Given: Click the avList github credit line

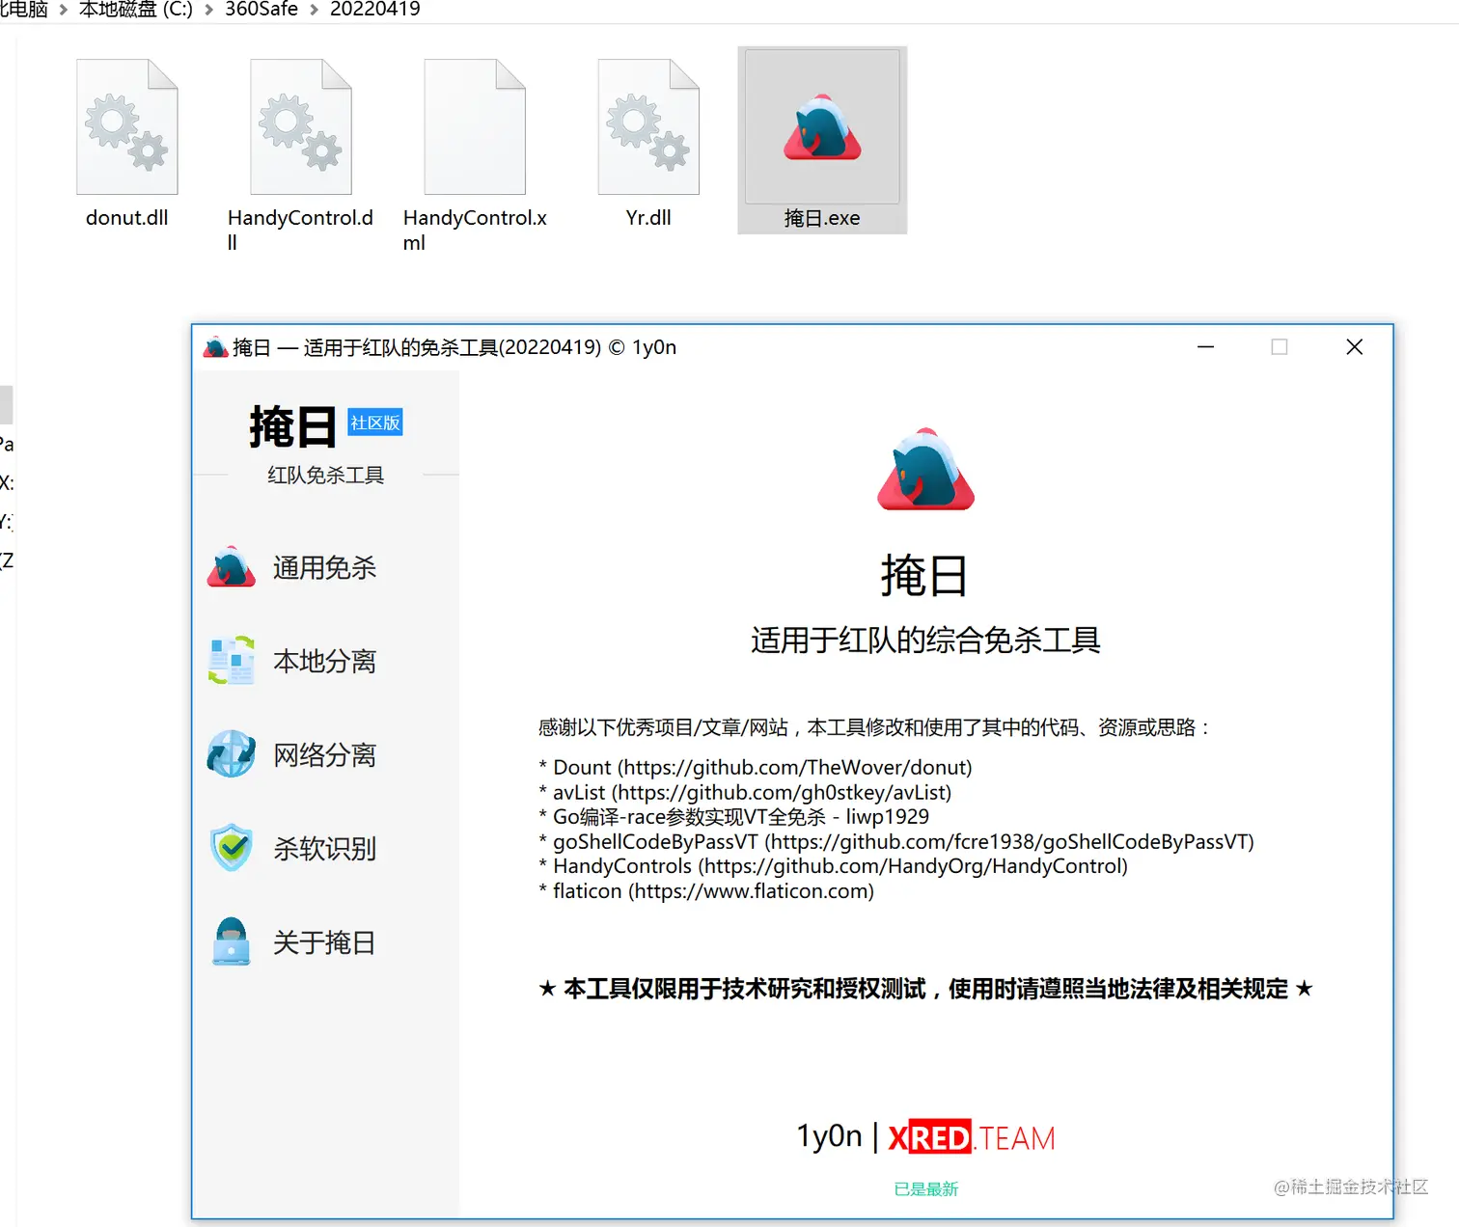Looking at the screenshot, I should [x=745, y=792].
